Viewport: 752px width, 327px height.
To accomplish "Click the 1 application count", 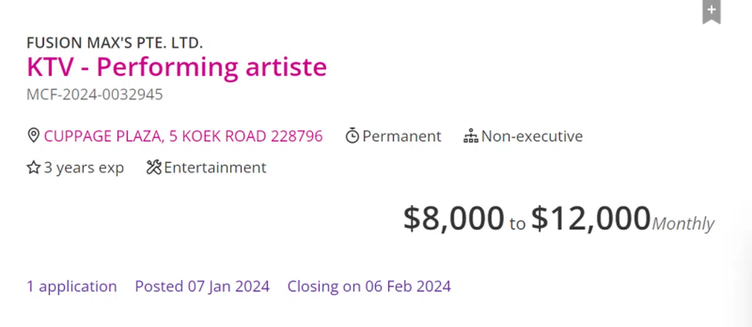I will 71,286.
